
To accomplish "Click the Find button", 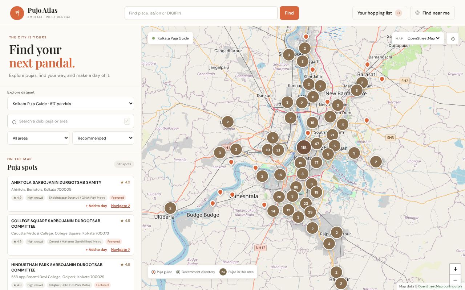I will [x=289, y=13].
